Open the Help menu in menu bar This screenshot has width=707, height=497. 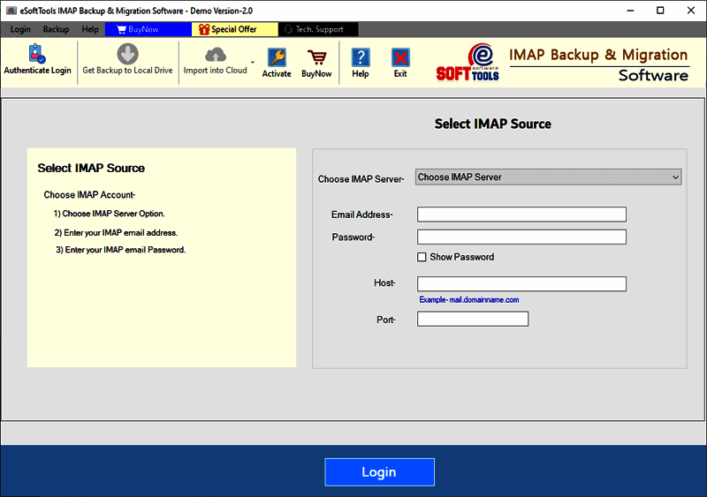90,29
